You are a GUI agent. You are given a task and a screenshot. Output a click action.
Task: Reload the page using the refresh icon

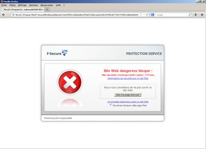coord(147,15)
